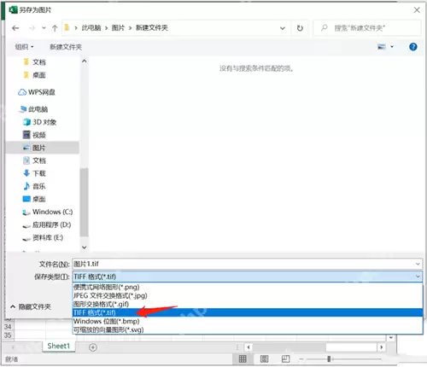The width and height of the screenshot is (427, 367).
Task: Click Excel horizontal scroll left arrow
Action: tap(249, 347)
